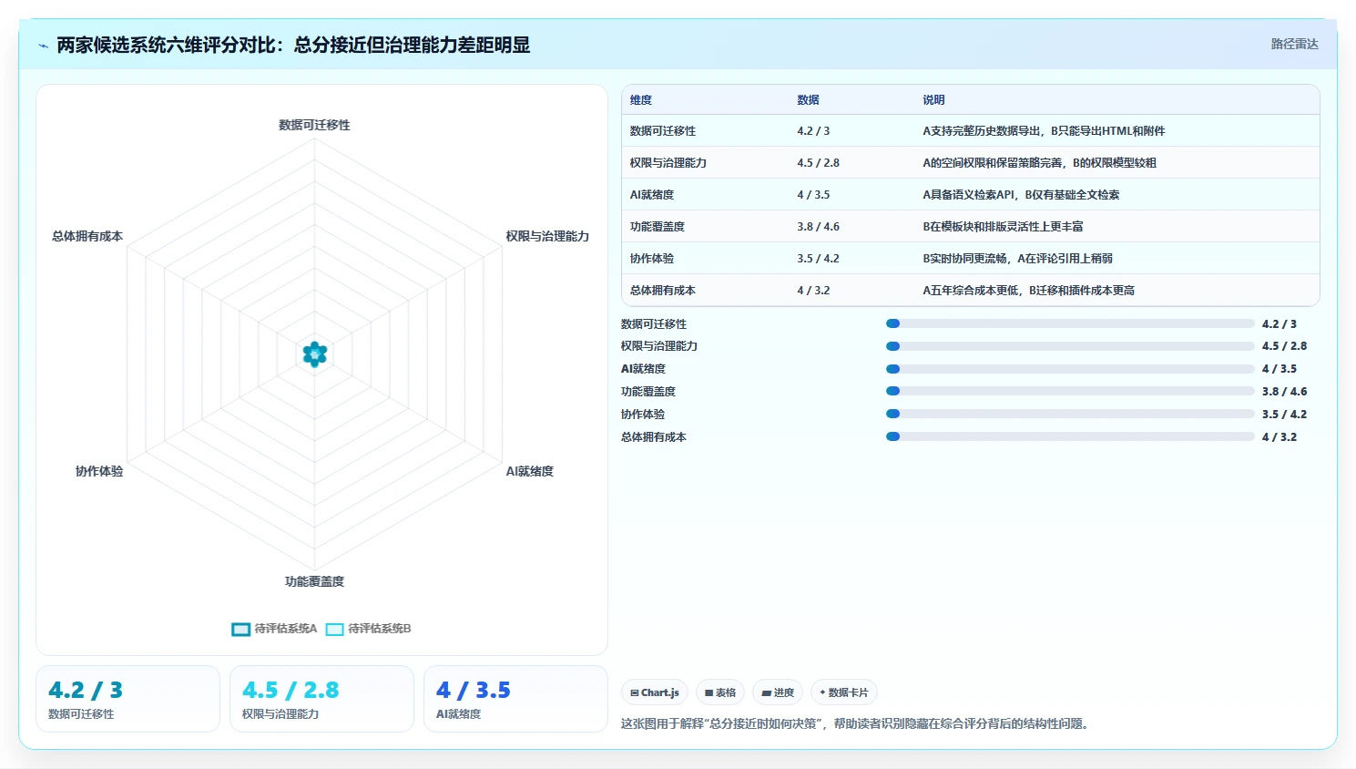Click the 总体拥有成本 progress bar
Viewport: 1356px width, 769px height.
coord(1070,436)
